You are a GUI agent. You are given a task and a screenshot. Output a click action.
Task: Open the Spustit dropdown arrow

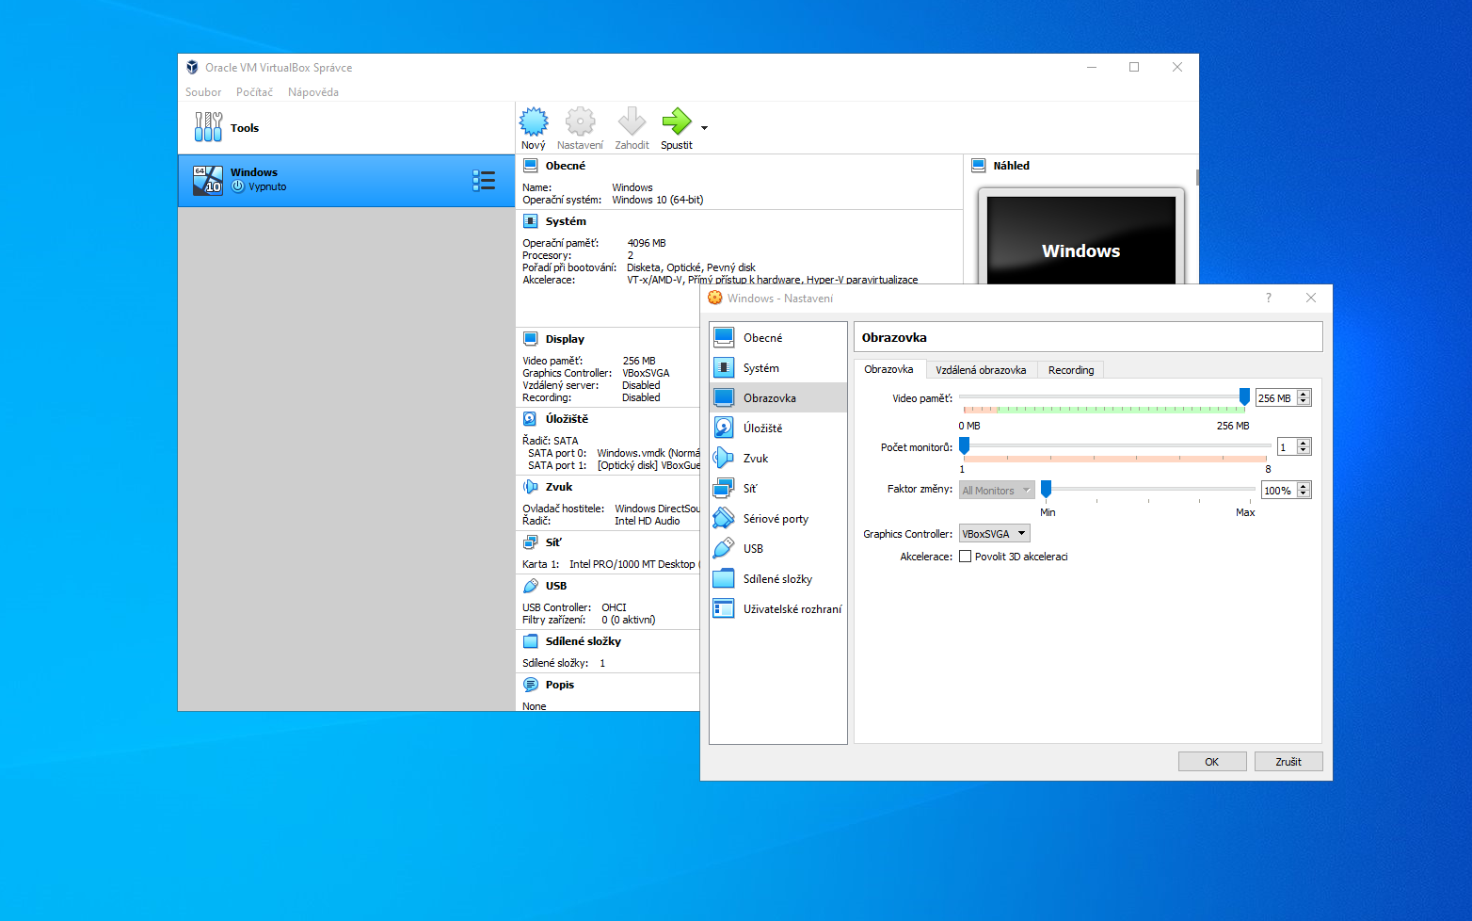(x=704, y=128)
